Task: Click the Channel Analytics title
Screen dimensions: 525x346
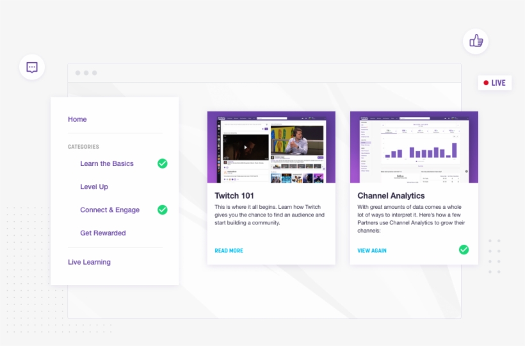Action: coord(391,195)
